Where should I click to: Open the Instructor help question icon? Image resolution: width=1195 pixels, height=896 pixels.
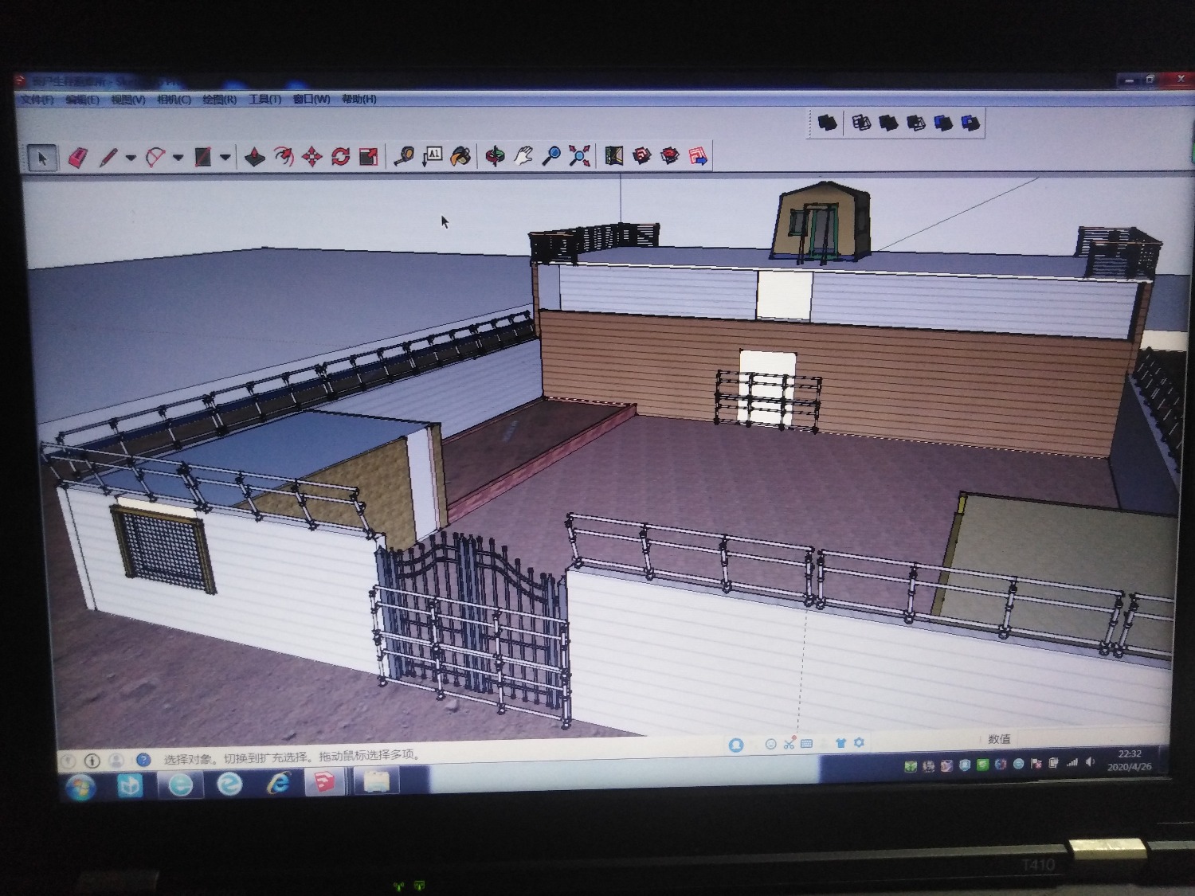pyautogui.click(x=143, y=760)
